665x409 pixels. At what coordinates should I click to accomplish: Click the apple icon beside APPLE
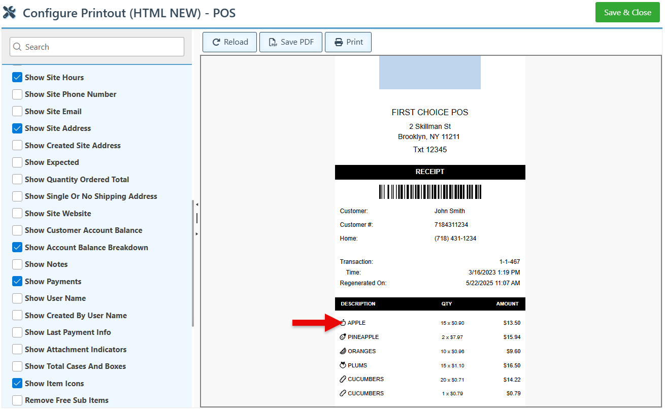pyautogui.click(x=343, y=323)
